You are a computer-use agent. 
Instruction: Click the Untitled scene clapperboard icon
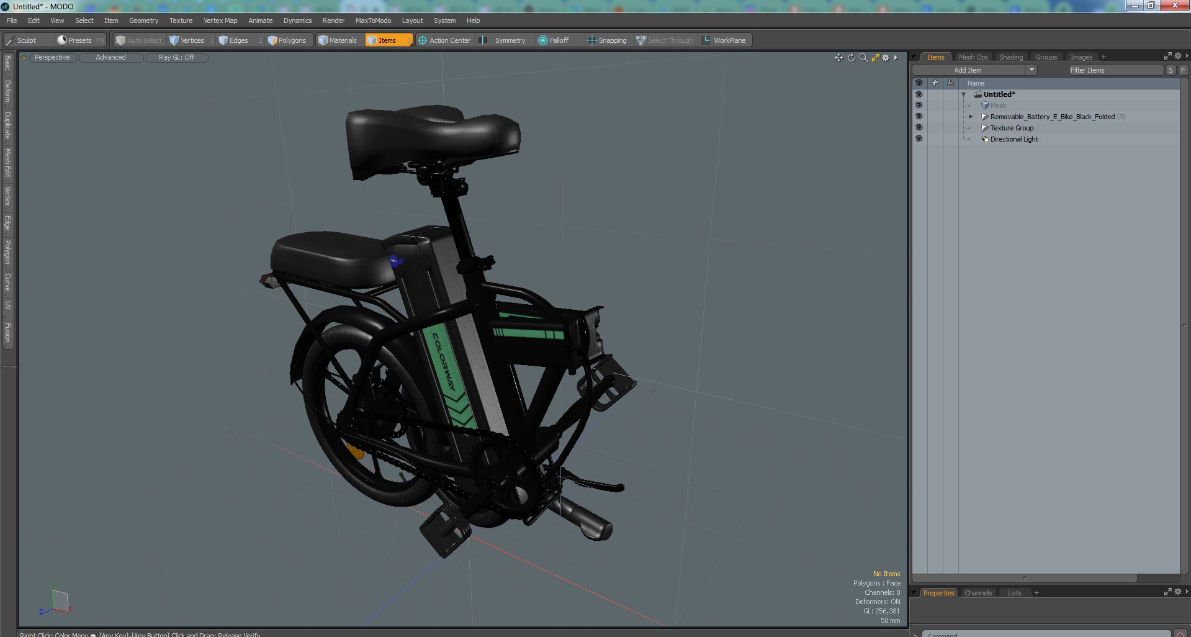[x=978, y=94]
